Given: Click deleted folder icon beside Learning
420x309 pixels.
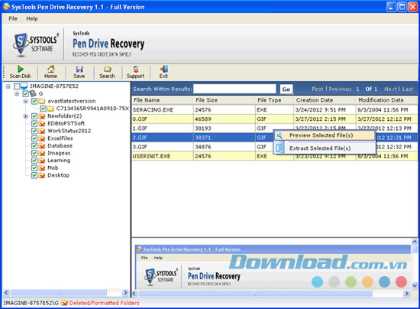Looking at the screenshot, I should (41, 161).
